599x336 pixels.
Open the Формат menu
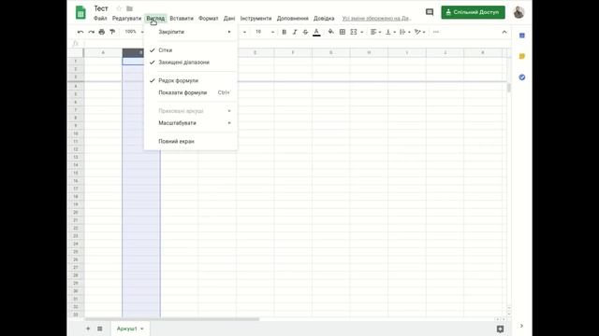208,19
